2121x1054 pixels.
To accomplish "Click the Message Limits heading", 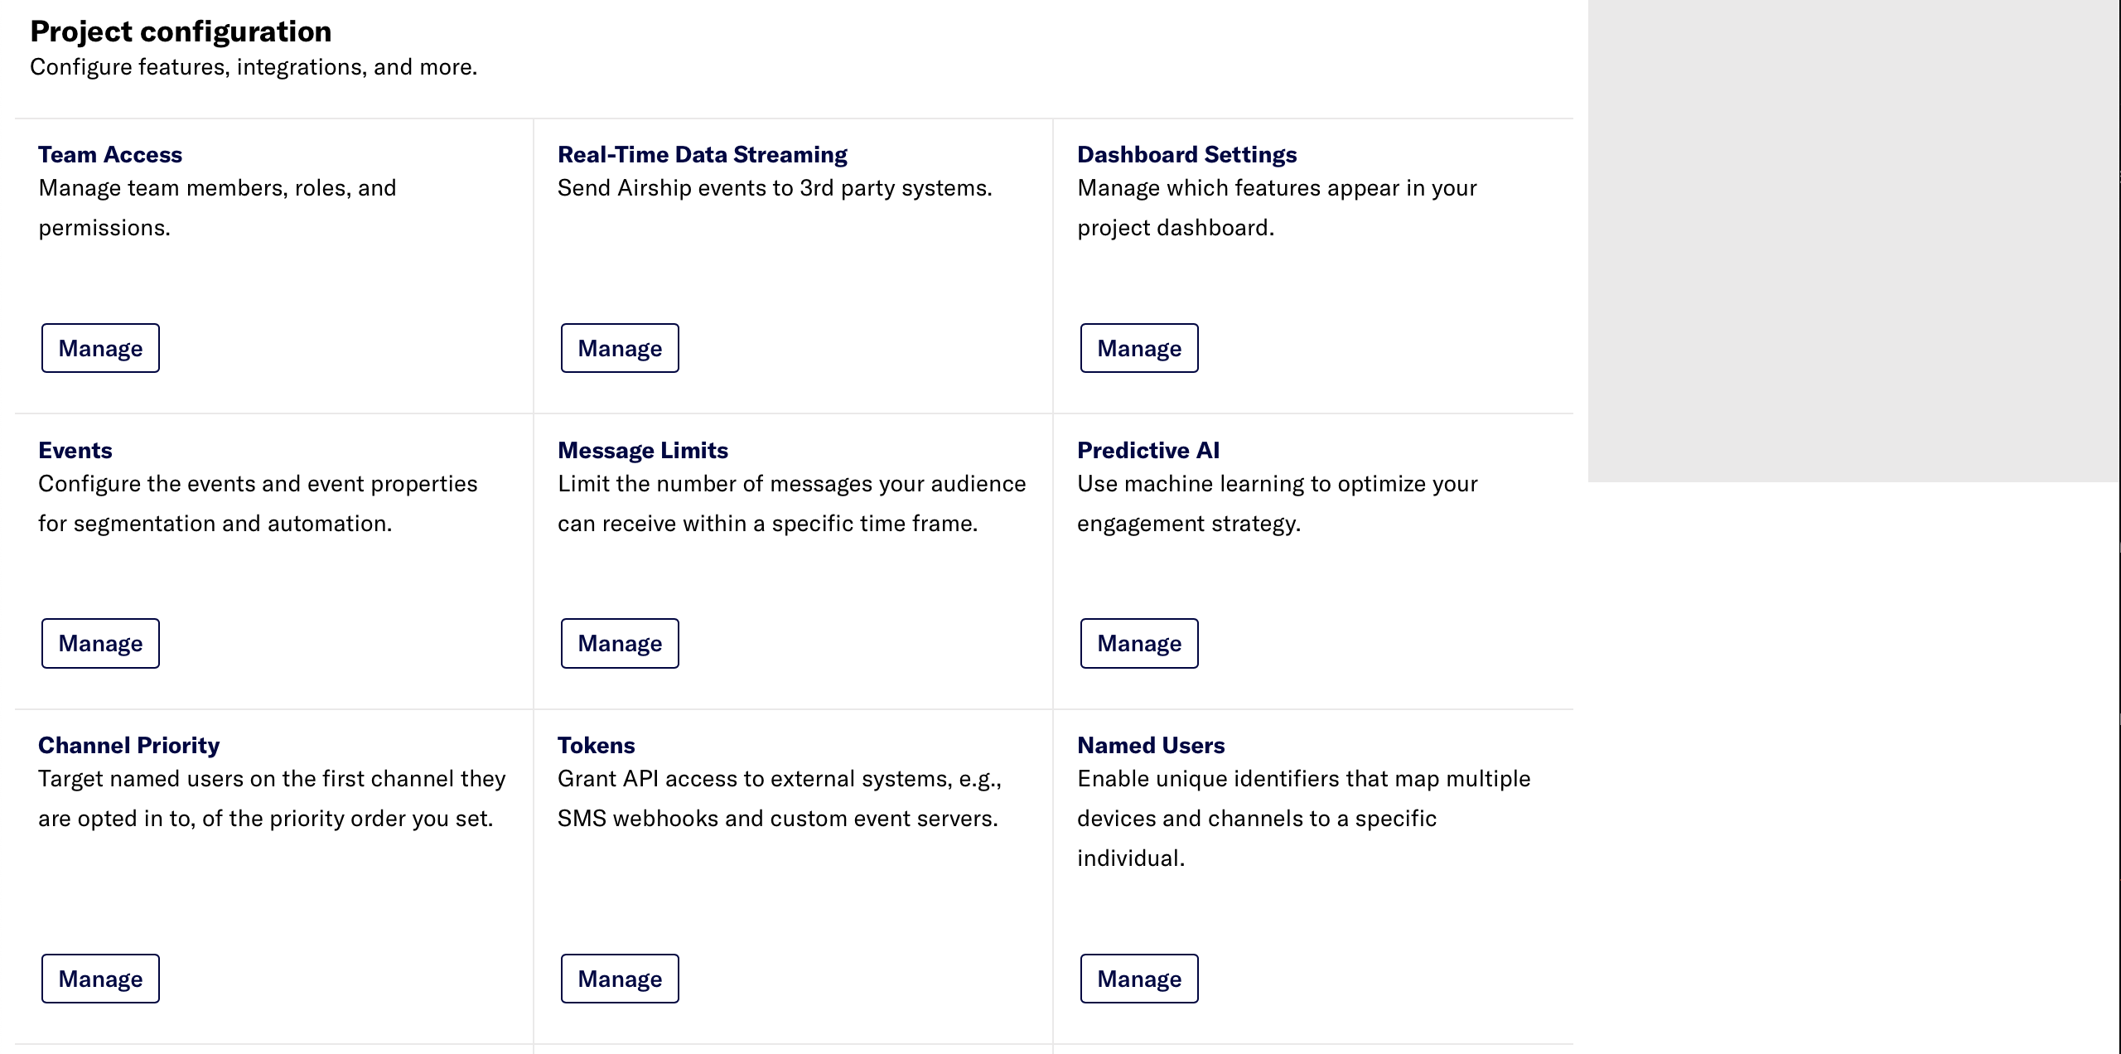I will (642, 451).
